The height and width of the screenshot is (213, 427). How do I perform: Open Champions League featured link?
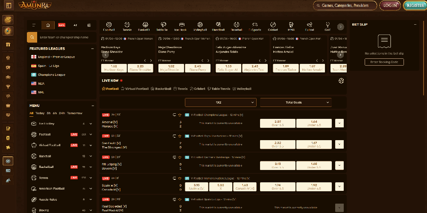point(52,75)
